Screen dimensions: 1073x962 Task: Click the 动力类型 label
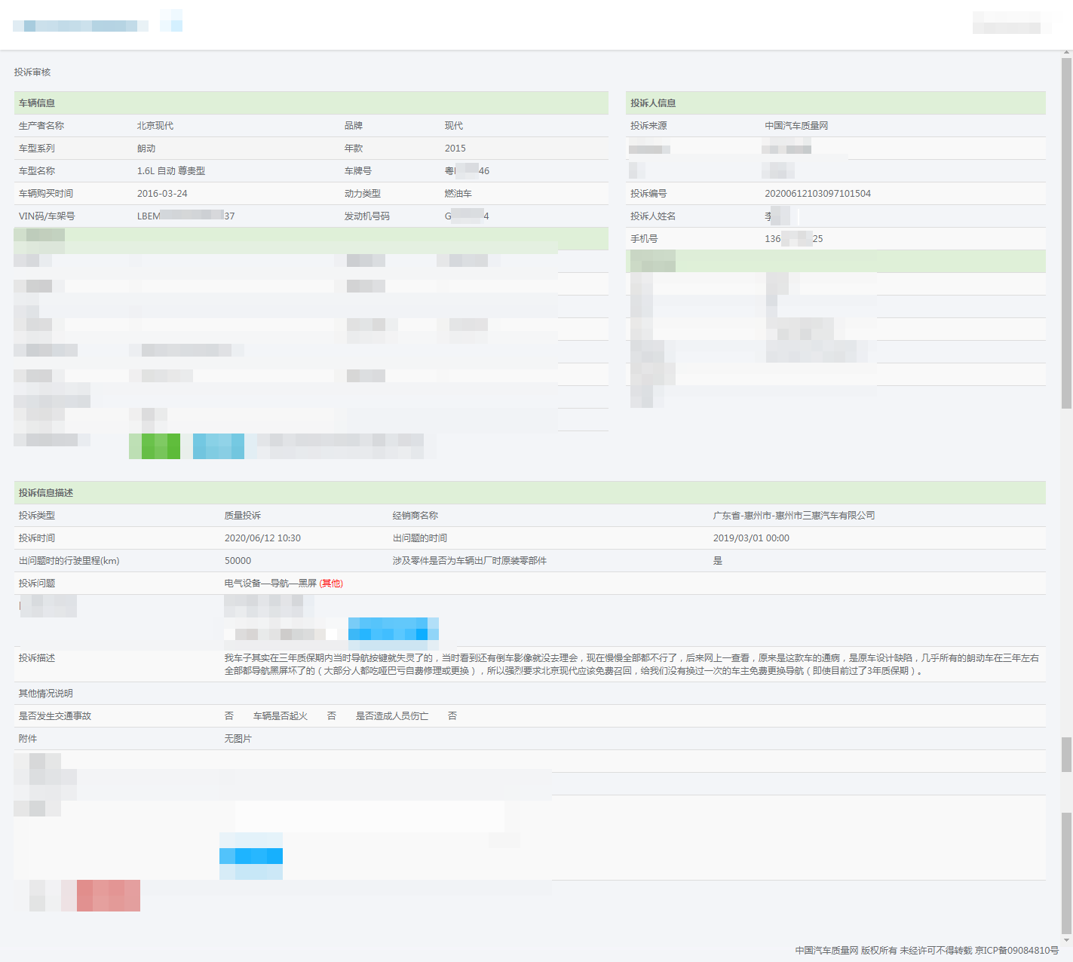[x=363, y=194]
